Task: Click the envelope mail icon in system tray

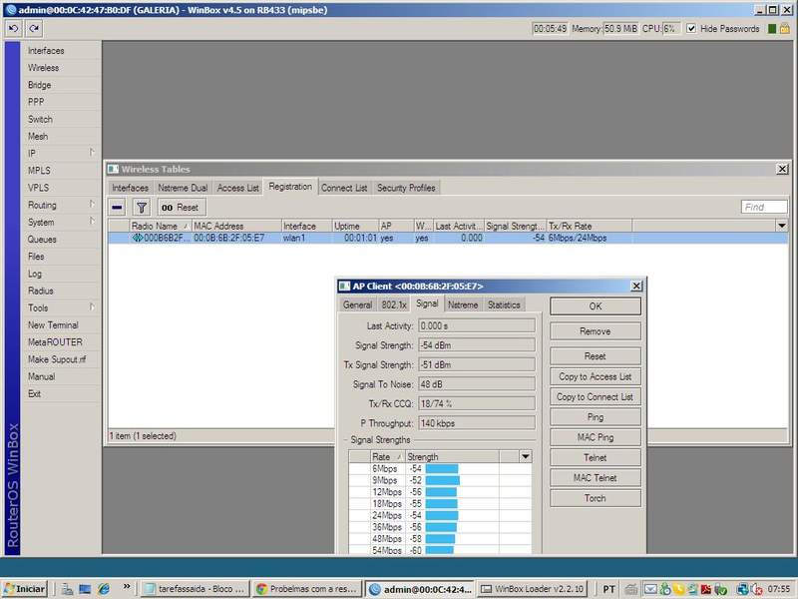Action: [x=650, y=589]
